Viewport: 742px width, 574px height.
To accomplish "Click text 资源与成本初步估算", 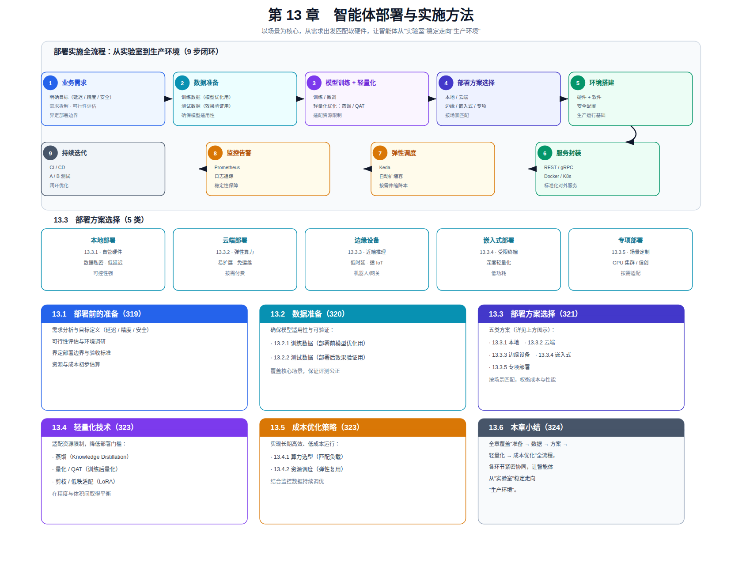I will tap(76, 364).
